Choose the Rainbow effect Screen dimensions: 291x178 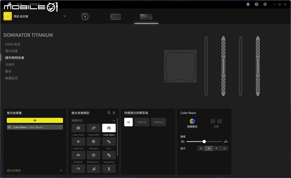78,155
